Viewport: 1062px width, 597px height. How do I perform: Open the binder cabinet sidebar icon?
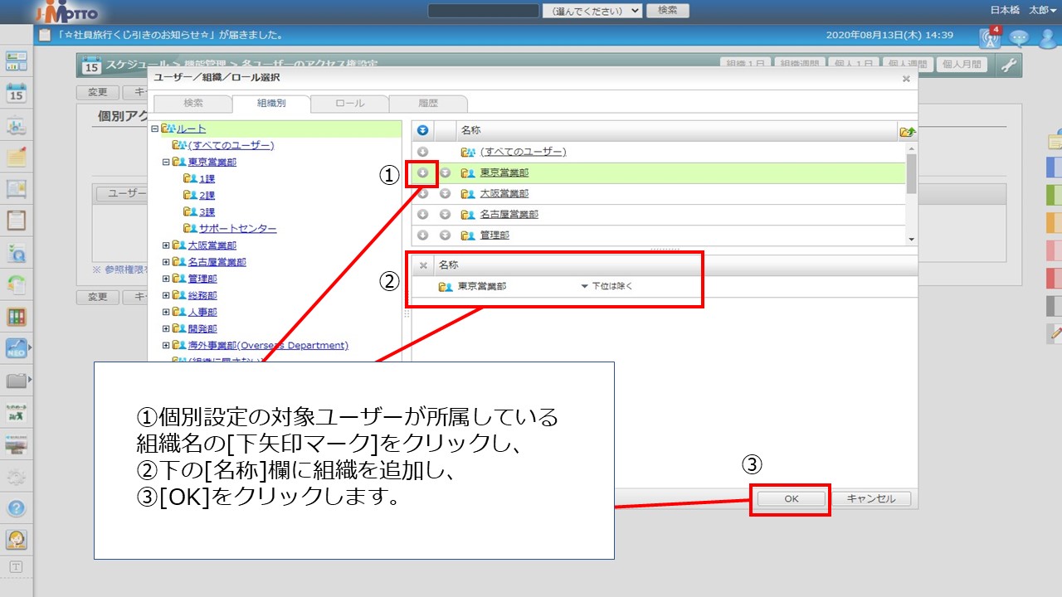[17, 316]
